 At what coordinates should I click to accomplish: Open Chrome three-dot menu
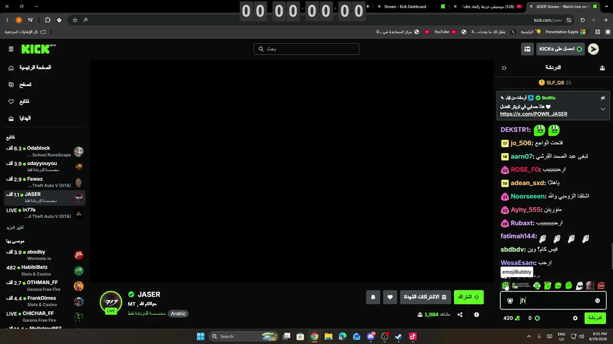click(x=7, y=20)
